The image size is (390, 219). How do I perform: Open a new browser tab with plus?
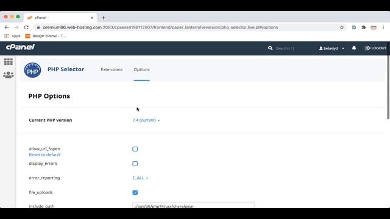(104, 18)
